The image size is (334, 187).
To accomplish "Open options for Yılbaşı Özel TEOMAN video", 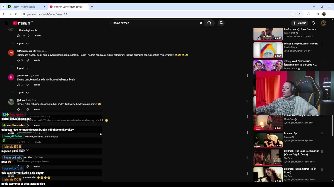I will coord(322,62).
